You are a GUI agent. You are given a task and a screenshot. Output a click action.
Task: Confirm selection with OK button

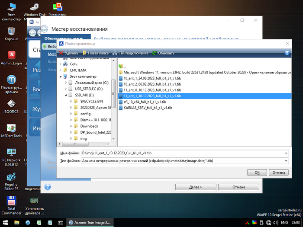257,173
